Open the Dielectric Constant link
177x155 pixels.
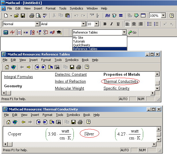click(x=71, y=75)
